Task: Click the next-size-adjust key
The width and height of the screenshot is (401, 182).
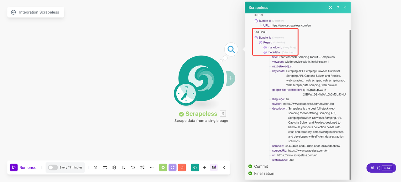Action: (x=283, y=66)
